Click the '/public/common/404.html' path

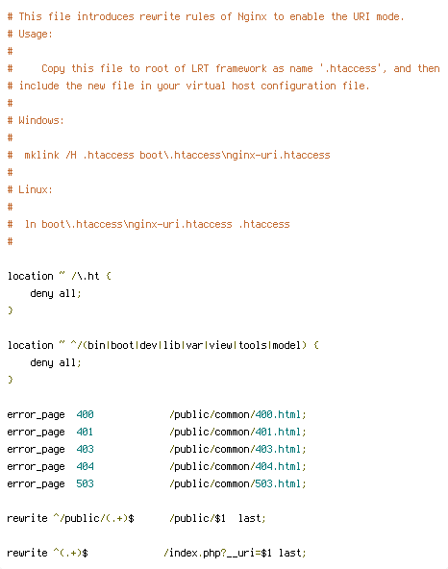pyautogui.click(x=237, y=467)
